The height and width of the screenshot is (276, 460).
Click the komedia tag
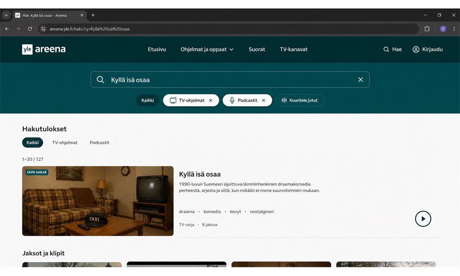(x=212, y=212)
